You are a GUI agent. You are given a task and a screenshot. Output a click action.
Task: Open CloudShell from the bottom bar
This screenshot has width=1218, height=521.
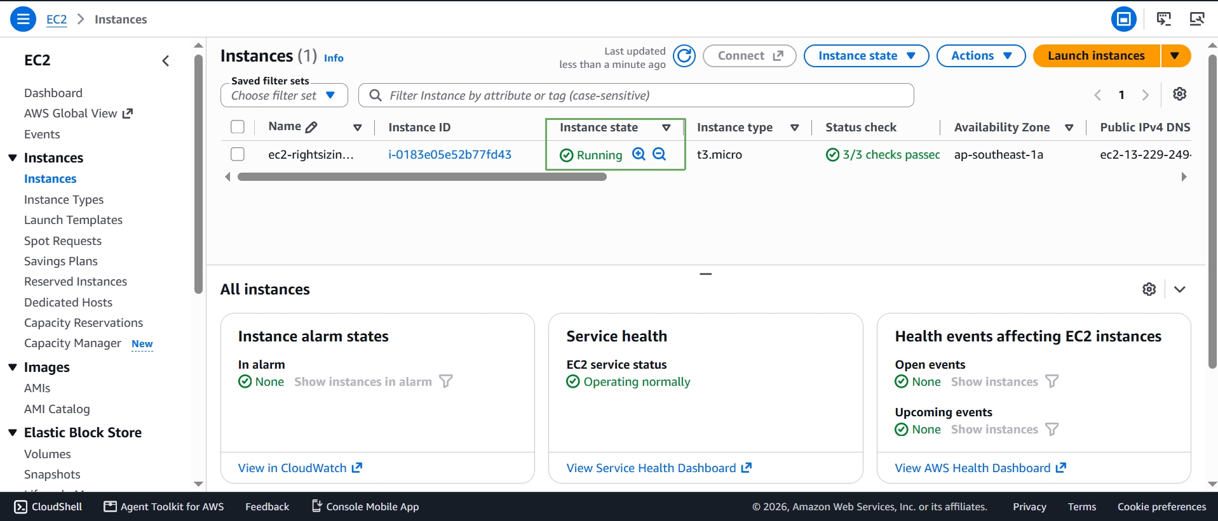pos(48,506)
